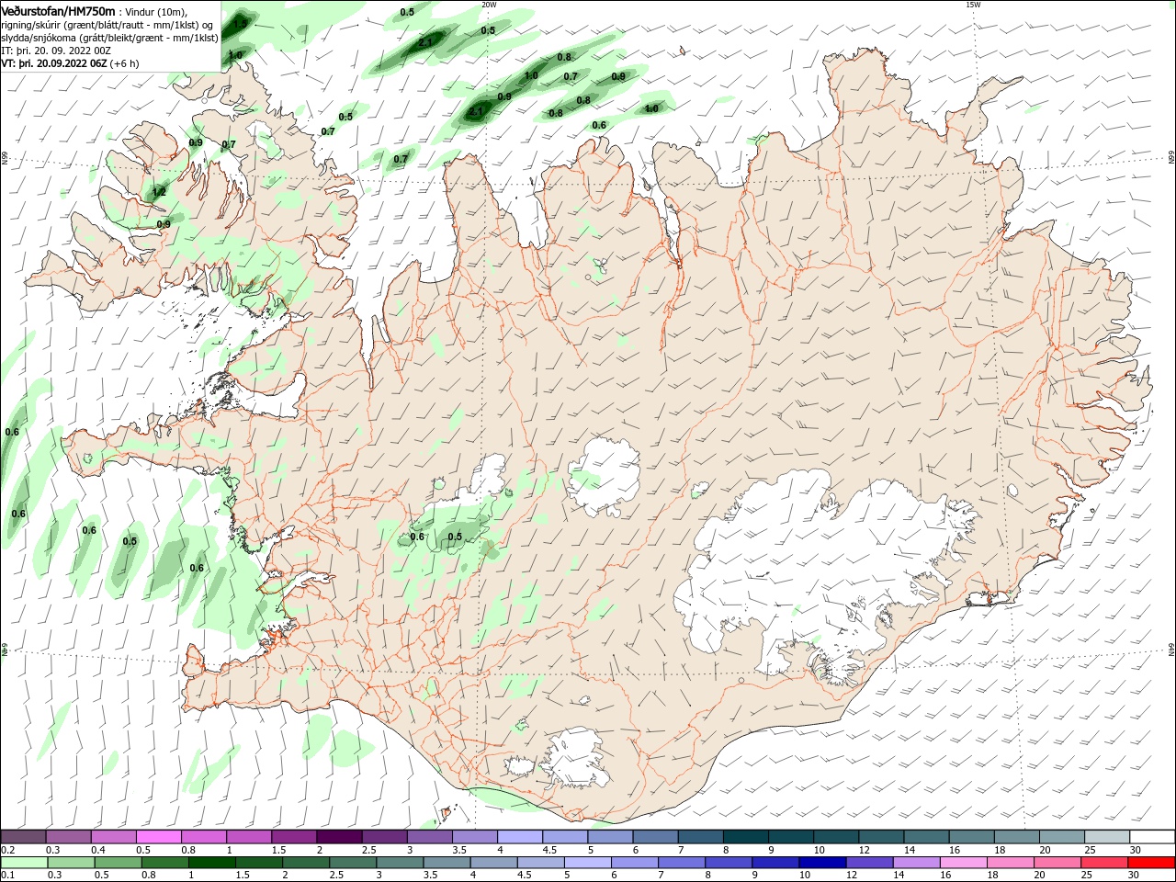Click the '1.5' rainfall value near the header
This screenshot has width=1176, height=882.
[241, 22]
